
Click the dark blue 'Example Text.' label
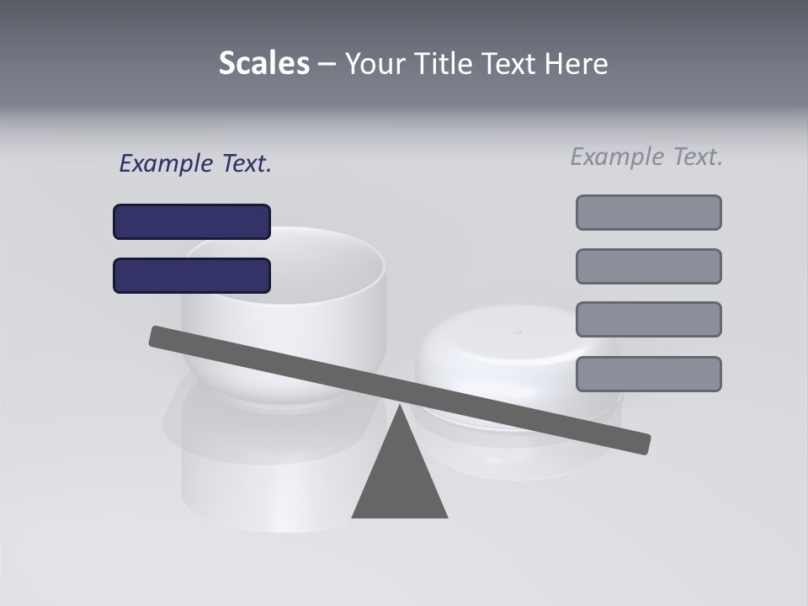click(195, 164)
